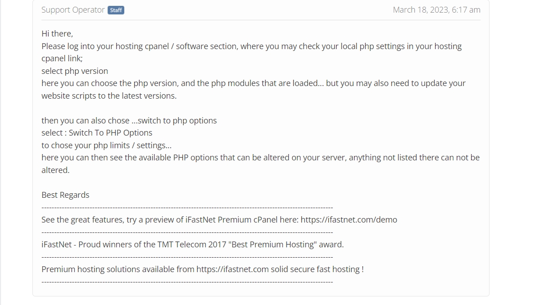Image resolution: width=544 pixels, height=305 pixels.
Task: Click 'then you can also chose' line
Action: [x=129, y=121]
